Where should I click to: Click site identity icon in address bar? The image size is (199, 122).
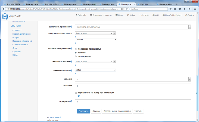click(8, 9)
